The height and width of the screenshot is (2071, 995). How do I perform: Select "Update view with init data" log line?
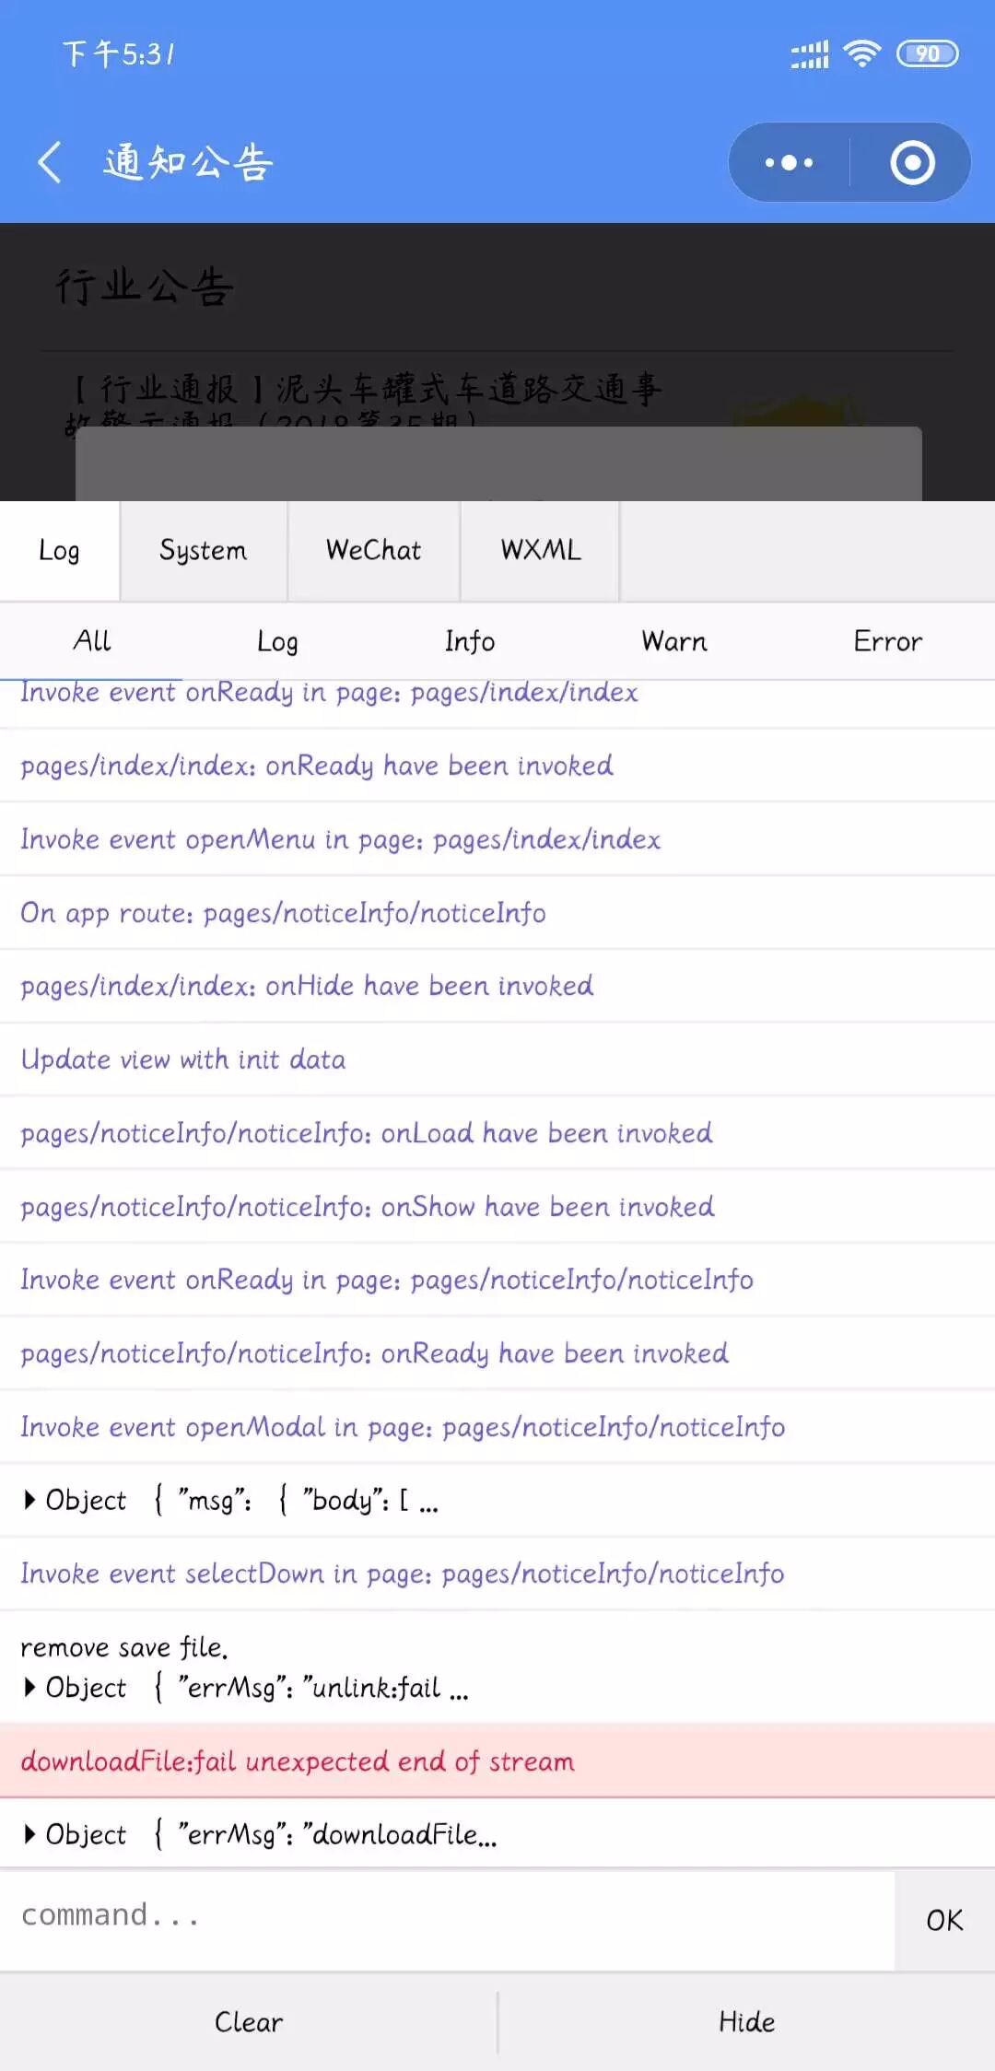click(x=497, y=1059)
